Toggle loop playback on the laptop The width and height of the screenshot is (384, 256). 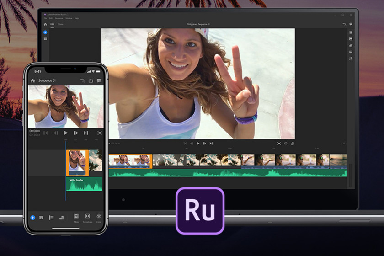(x=286, y=144)
